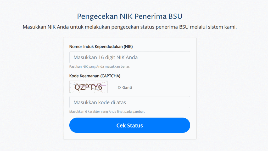Click letter Q in the CAPTCHA image

click(77, 87)
